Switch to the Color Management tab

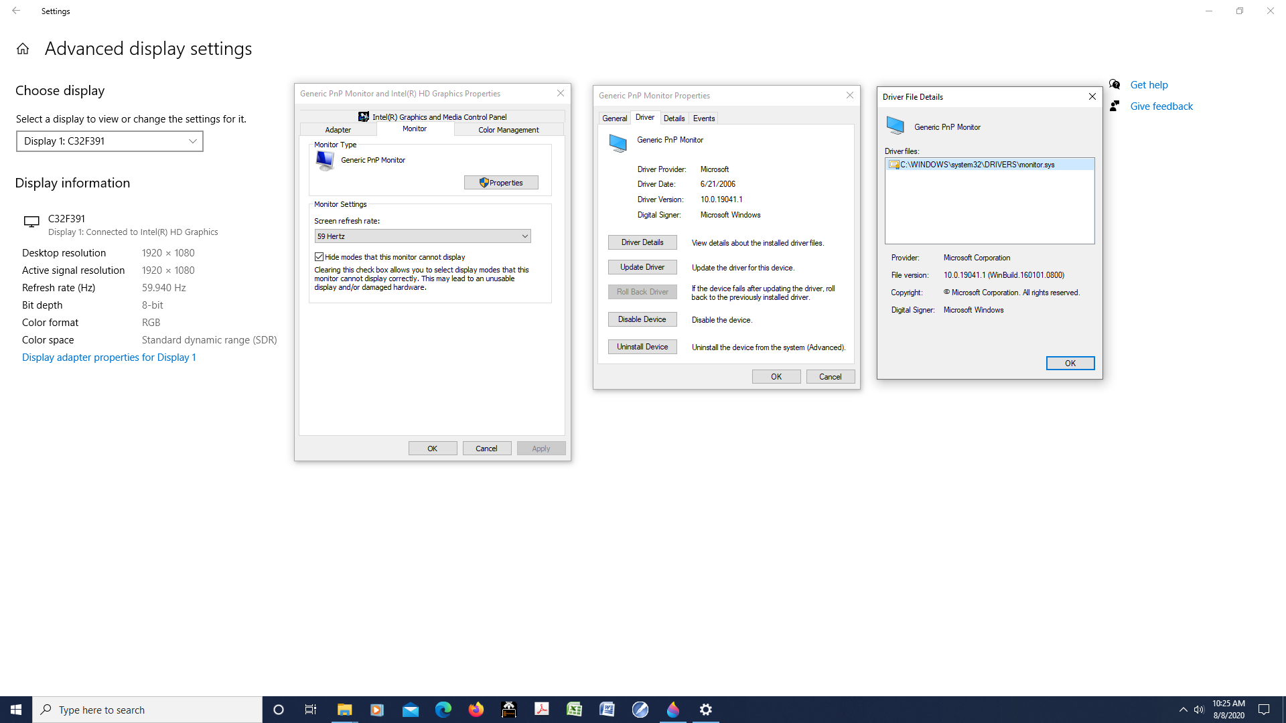(x=508, y=129)
